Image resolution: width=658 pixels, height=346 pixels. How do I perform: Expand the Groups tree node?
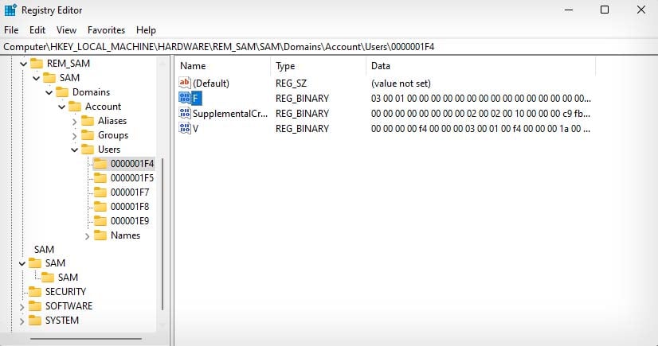74,136
